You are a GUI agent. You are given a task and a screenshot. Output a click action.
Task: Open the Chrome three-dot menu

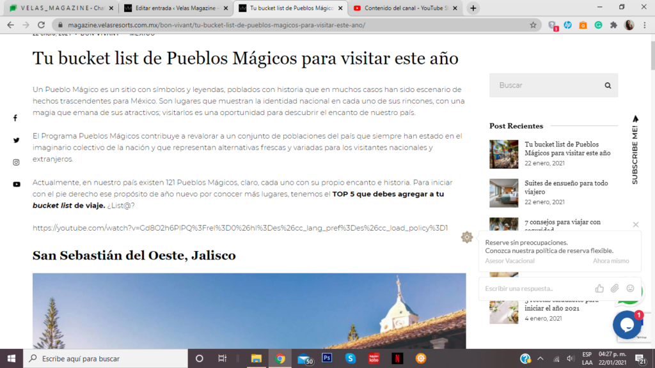(x=645, y=25)
